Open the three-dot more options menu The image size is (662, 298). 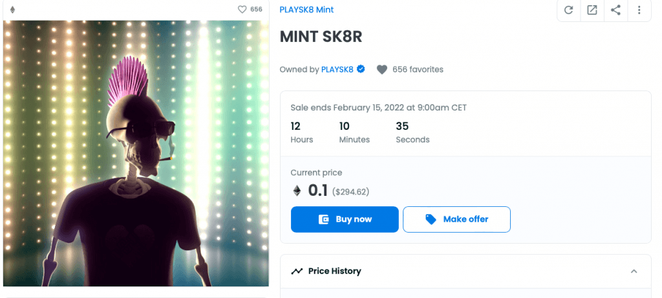[x=639, y=10]
